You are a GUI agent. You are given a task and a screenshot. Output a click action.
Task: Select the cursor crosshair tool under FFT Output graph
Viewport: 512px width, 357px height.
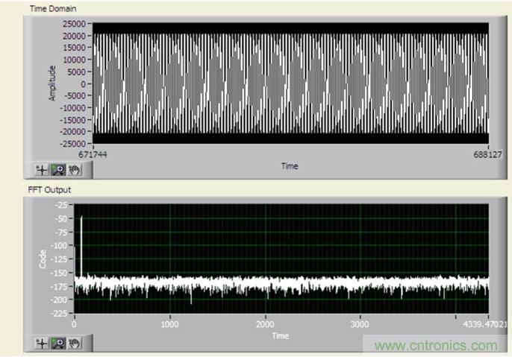point(42,343)
